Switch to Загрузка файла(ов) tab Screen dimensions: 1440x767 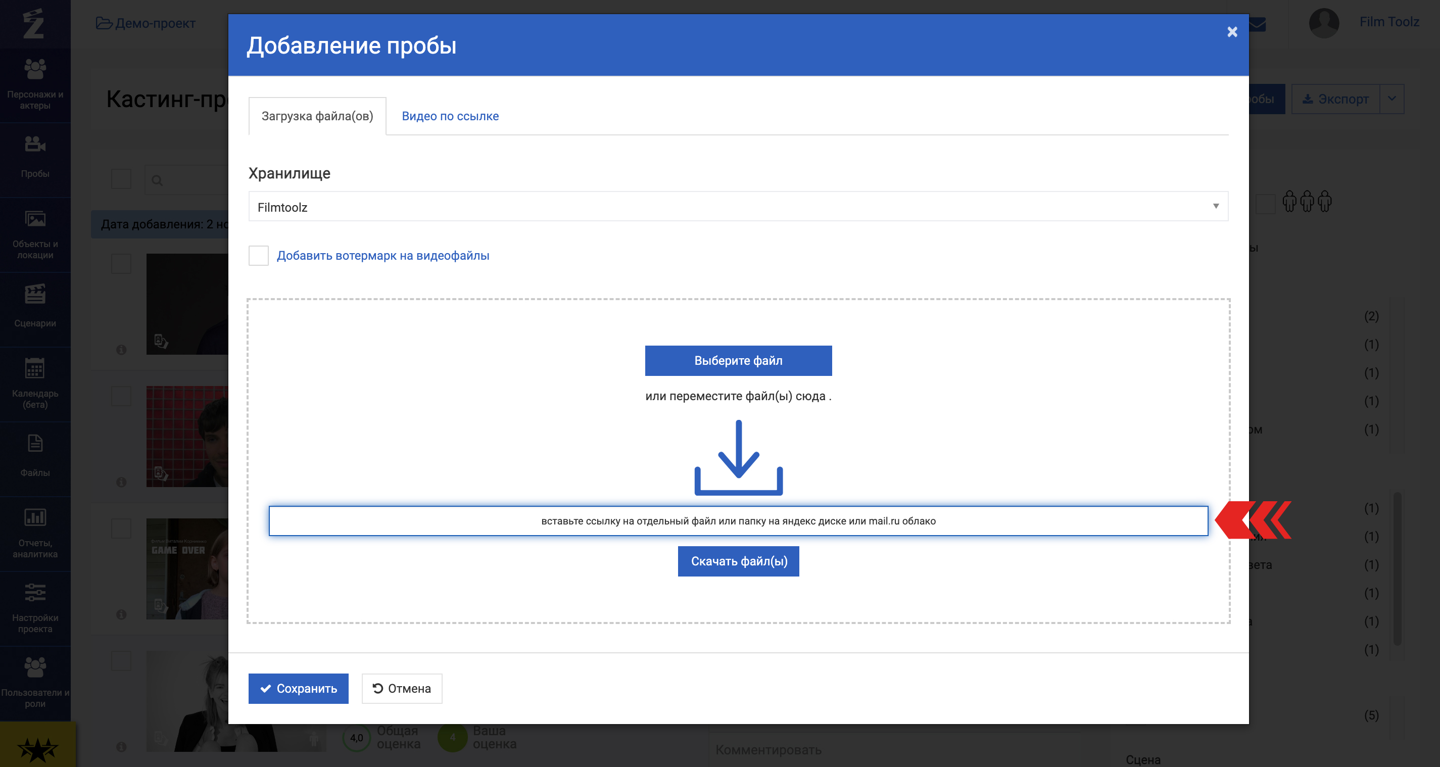tap(317, 116)
